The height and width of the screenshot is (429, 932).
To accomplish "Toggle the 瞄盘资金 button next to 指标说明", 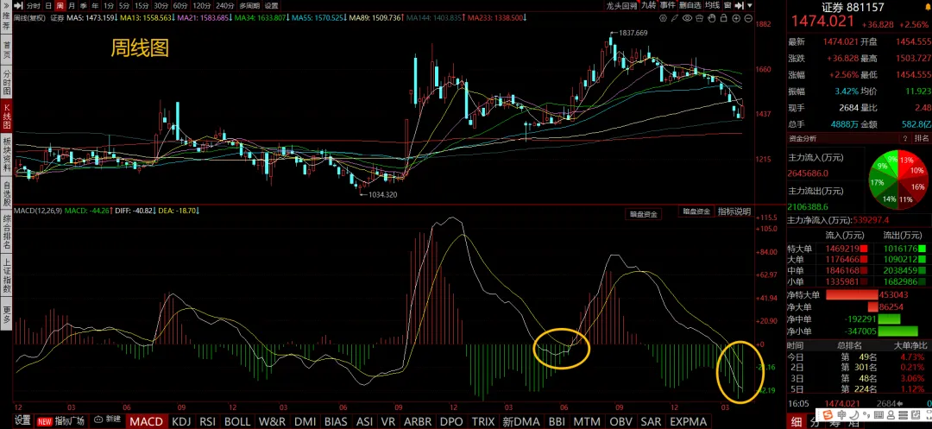I will pyautogui.click(x=696, y=211).
